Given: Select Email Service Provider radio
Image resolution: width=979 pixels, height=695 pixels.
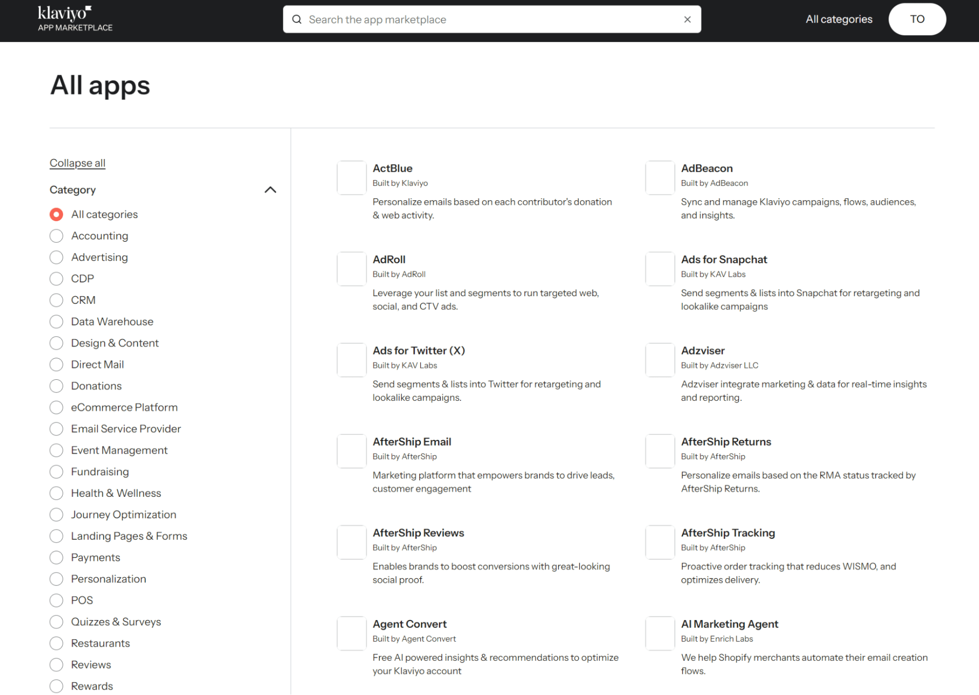Looking at the screenshot, I should [56, 429].
